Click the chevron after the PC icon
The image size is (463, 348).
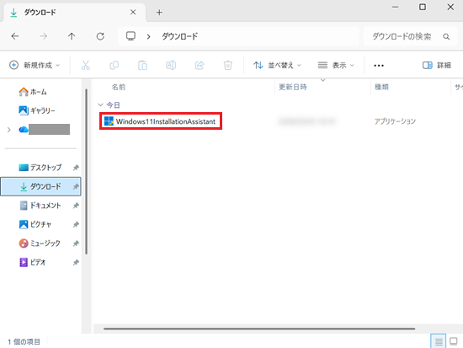[x=148, y=37]
